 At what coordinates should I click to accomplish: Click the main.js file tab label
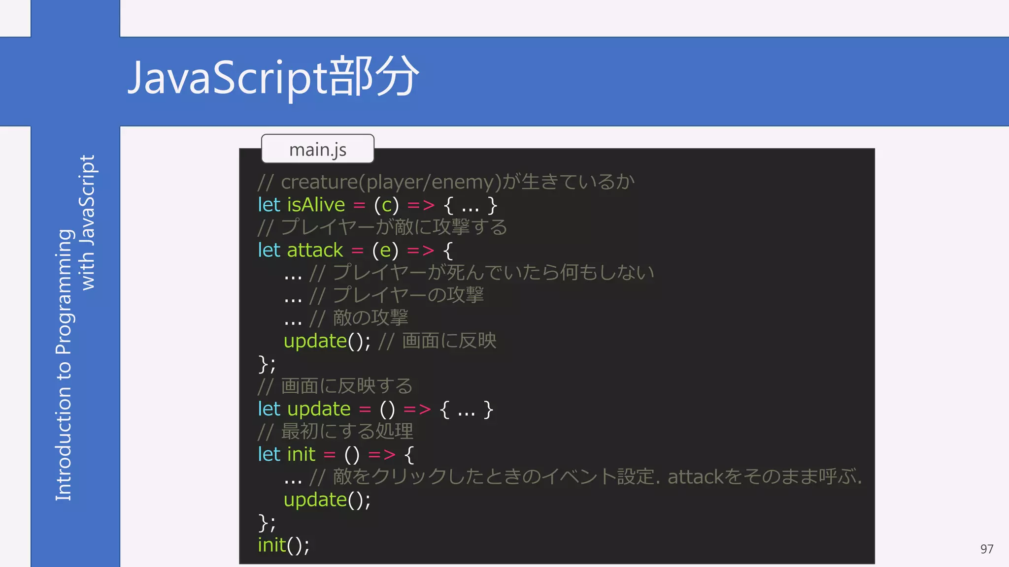click(318, 149)
